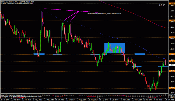Select the blue bar beside latest January candles
Image resolution: width=175 pixels, height=101 pixels.
point(163,66)
